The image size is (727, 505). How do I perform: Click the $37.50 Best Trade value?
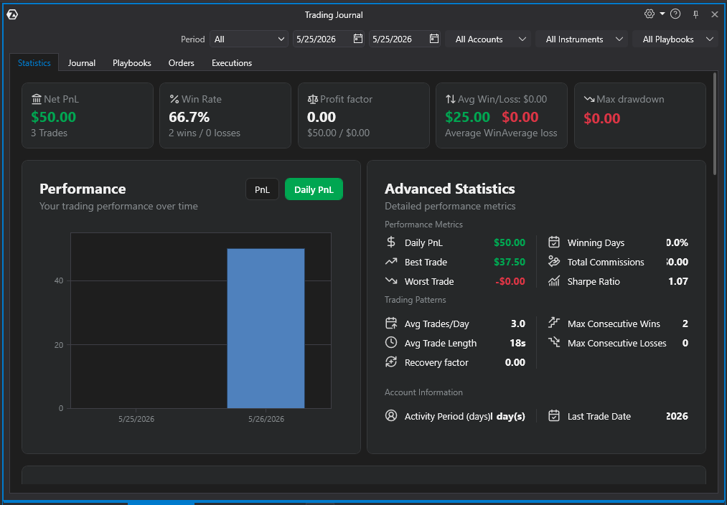pyautogui.click(x=509, y=262)
